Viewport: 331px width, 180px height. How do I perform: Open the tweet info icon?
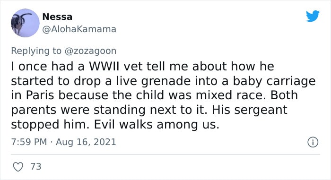tap(313, 142)
